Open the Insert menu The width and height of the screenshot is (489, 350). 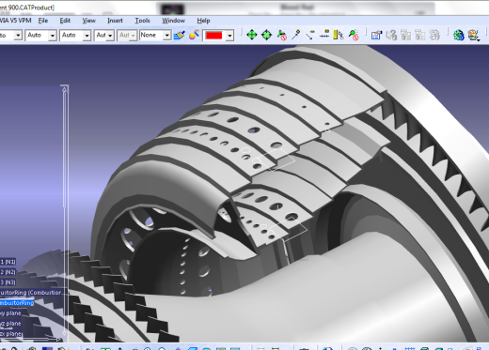click(115, 21)
